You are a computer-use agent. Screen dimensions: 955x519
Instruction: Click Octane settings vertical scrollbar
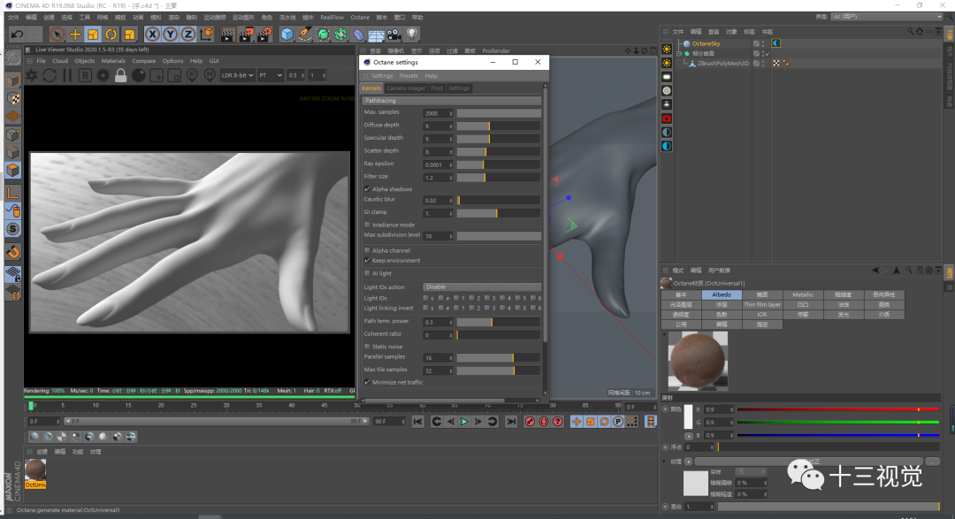[545, 213]
